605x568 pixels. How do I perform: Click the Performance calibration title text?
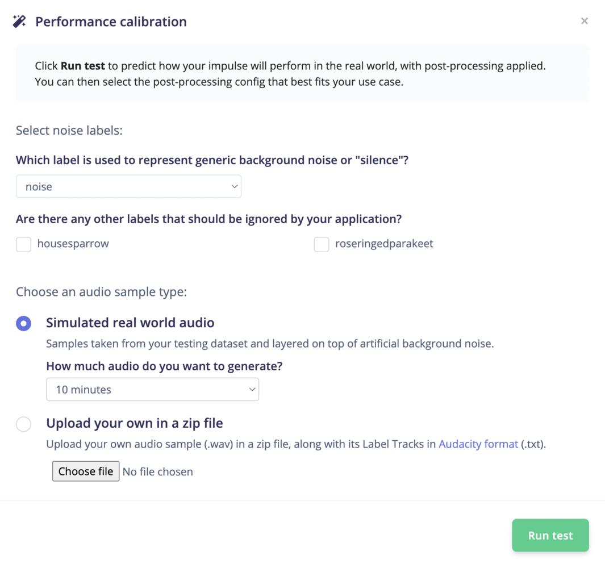(x=111, y=22)
